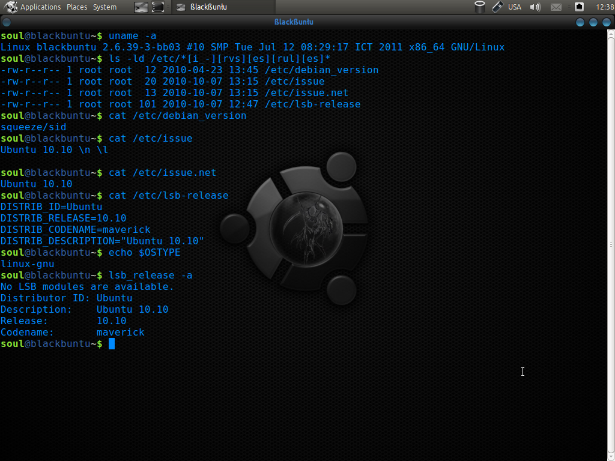The width and height of the screenshot is (615, 461).
Task: Click the 'cat /etc/issue.net' command
Action: [162, 172]
